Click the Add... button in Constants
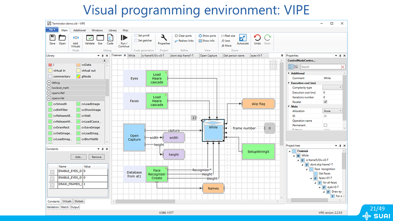 point(78,157)
